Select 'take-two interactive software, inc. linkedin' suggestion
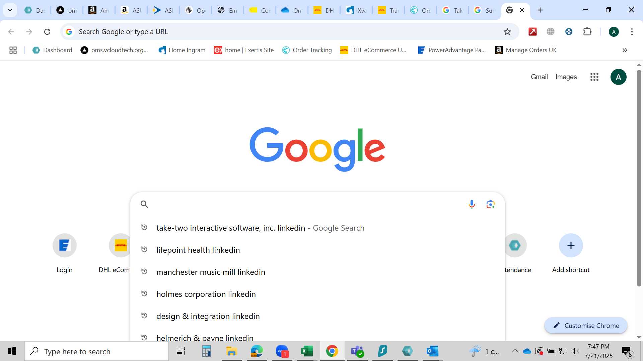 pos(317,228)
